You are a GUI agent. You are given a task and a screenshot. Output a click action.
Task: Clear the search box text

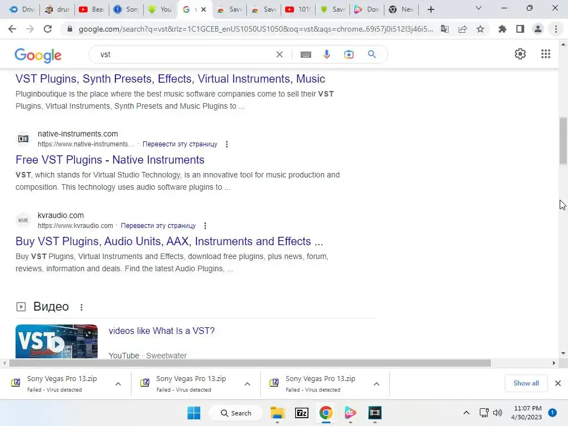(x=280, y=54)
